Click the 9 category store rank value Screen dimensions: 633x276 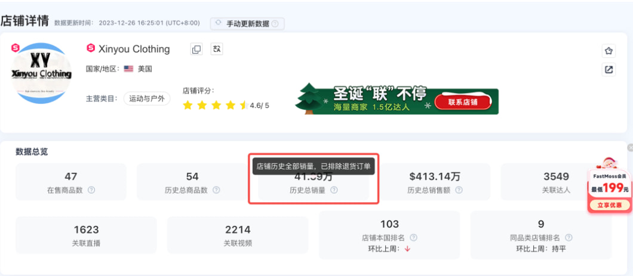click(x=541, y=224)
